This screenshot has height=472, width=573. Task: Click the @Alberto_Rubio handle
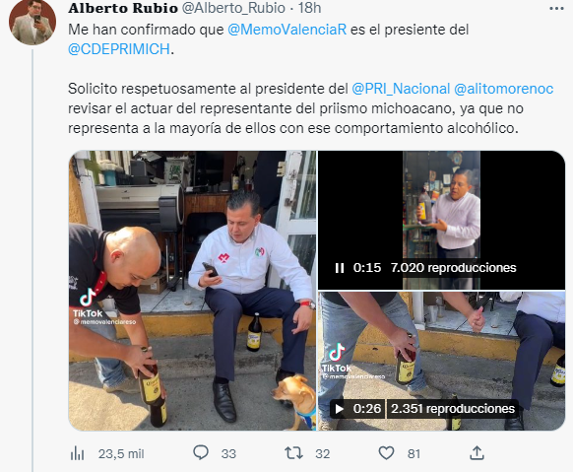233,8
